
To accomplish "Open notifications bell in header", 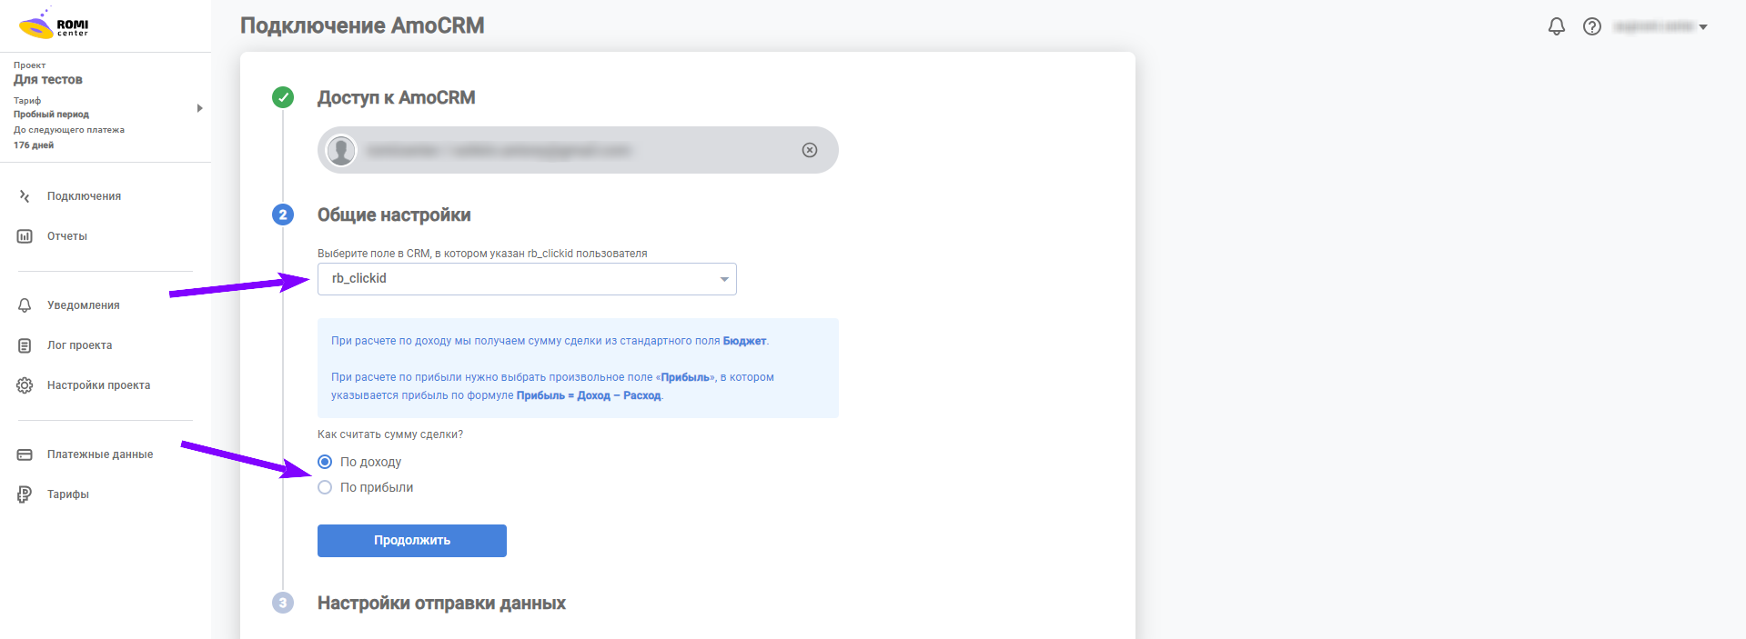I will (1557, 26).
